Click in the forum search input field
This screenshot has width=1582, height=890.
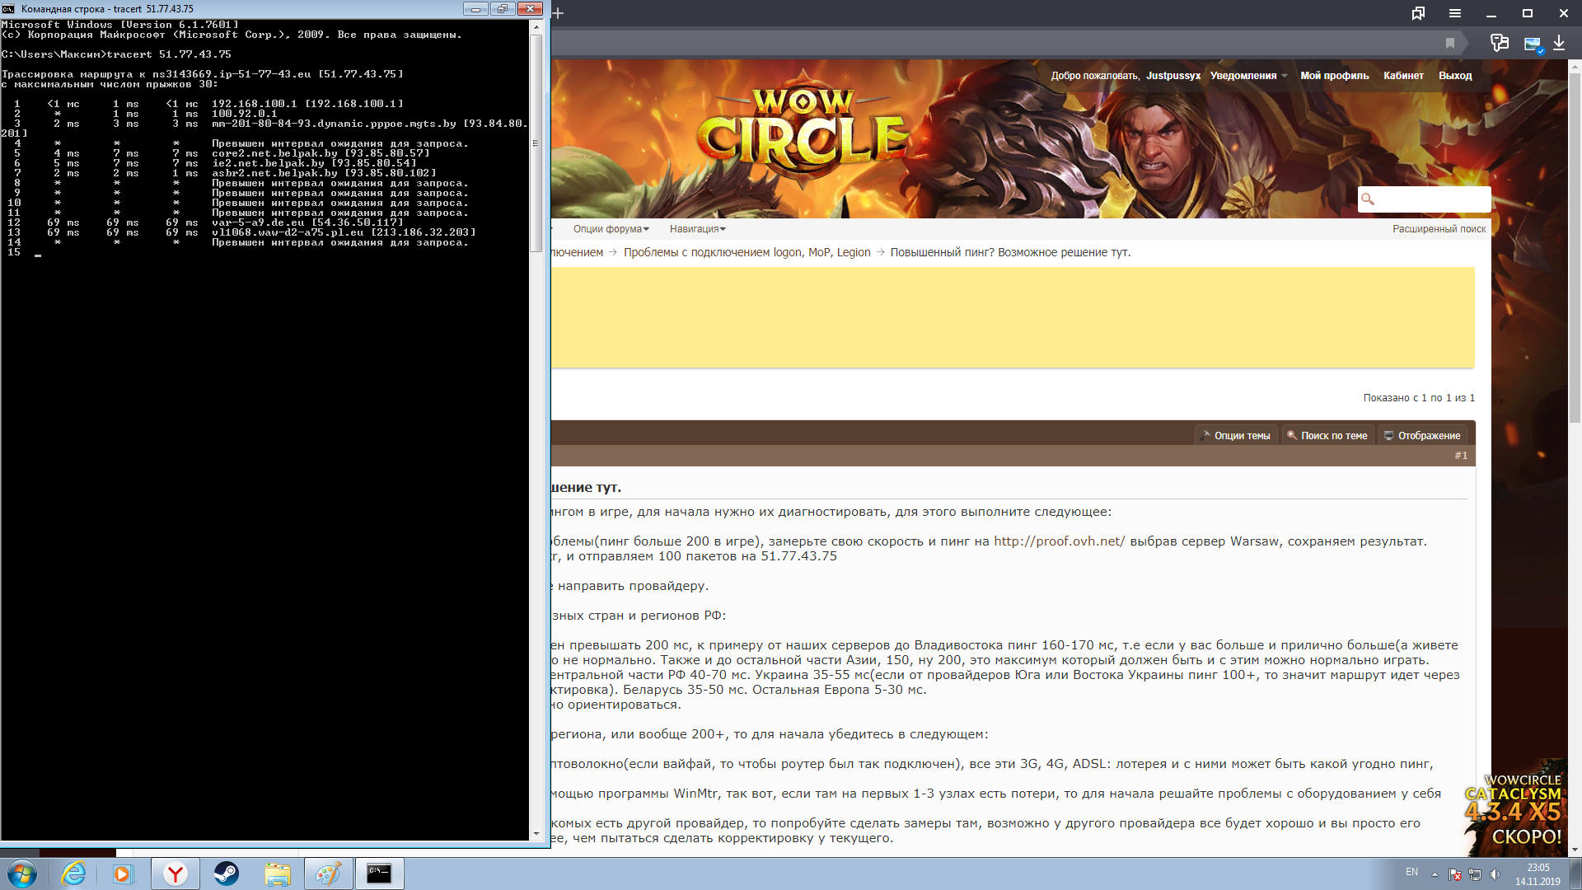[1432, 199]
